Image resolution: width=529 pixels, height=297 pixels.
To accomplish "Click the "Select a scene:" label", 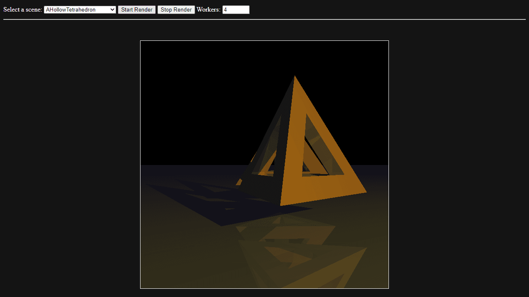I will 23,9.
